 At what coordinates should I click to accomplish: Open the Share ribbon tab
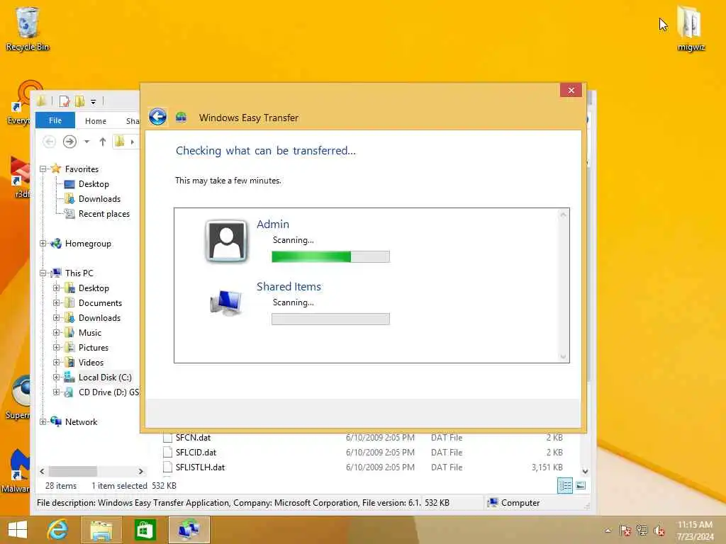(133, 120)
